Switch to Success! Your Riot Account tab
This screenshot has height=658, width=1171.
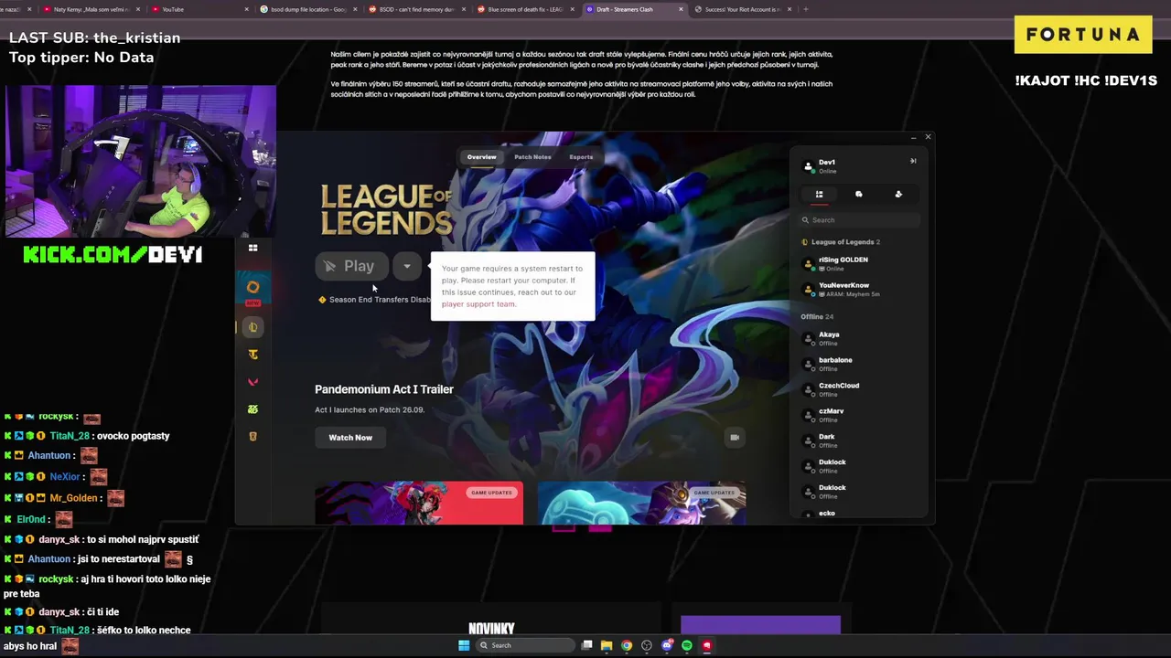pos(742,9)
